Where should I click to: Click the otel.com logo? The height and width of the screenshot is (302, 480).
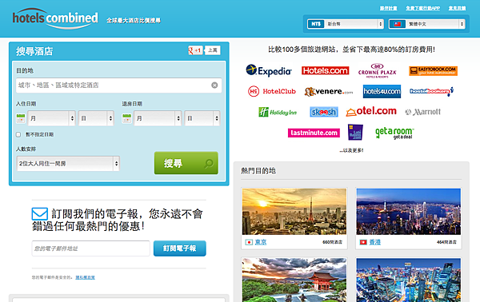[371, 111]
